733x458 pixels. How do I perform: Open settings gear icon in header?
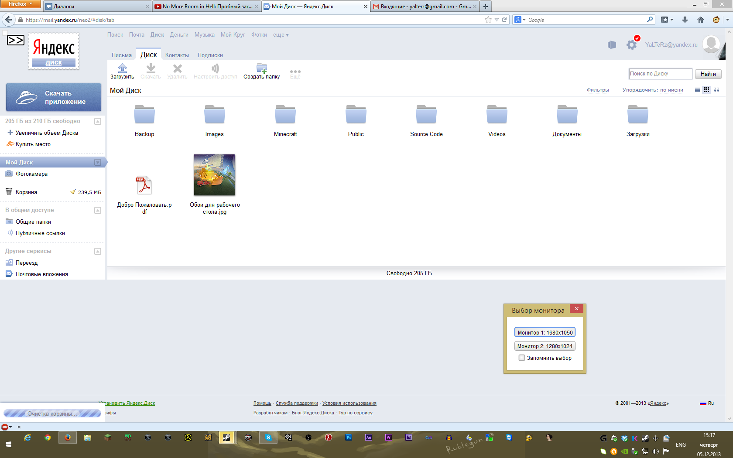pos(631,44)
